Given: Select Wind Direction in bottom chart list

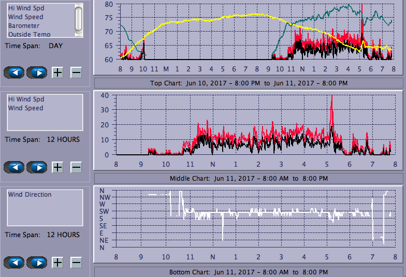Looking at the screenshot, I should [x=30, y=195].
